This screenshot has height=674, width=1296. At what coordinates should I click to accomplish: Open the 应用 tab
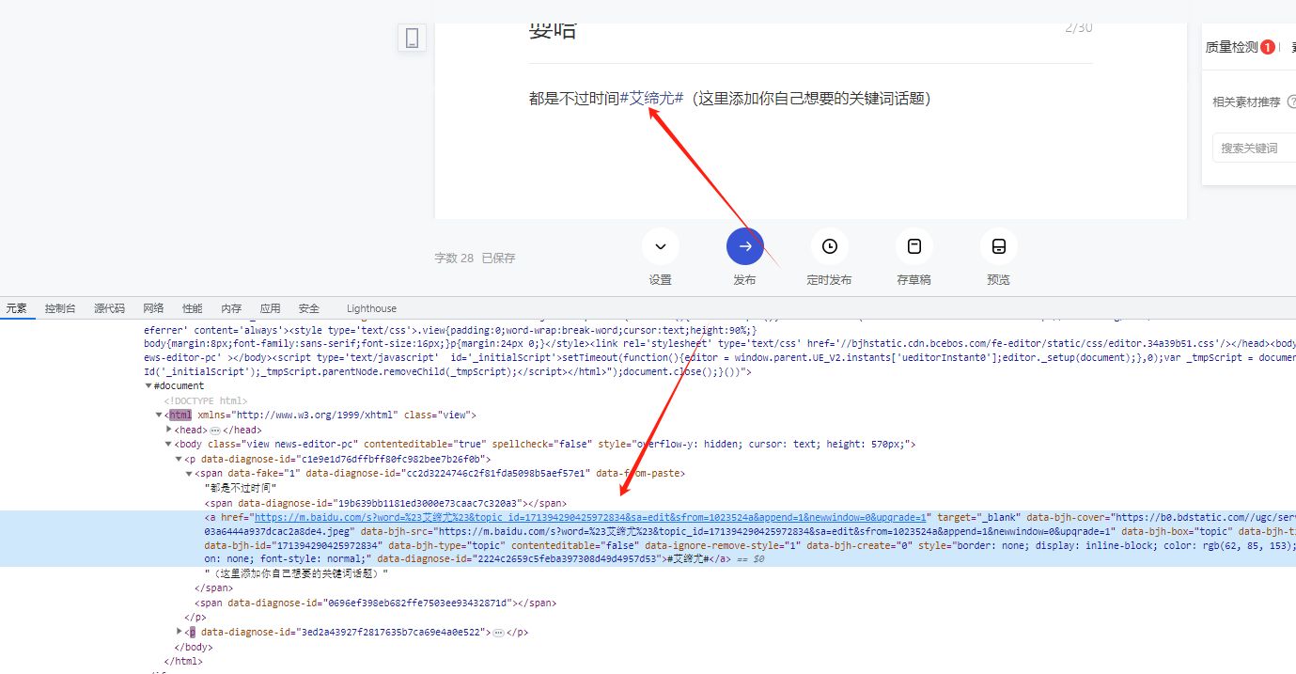pos(271,308)
